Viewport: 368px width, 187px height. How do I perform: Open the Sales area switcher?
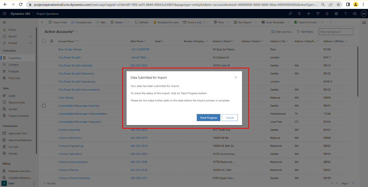pos(19,183)
